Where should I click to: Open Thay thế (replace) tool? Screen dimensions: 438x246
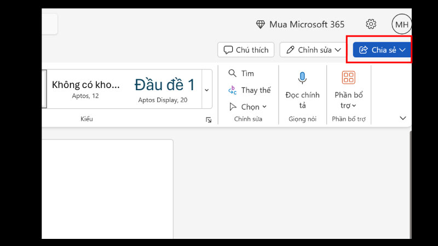[249, 90]
